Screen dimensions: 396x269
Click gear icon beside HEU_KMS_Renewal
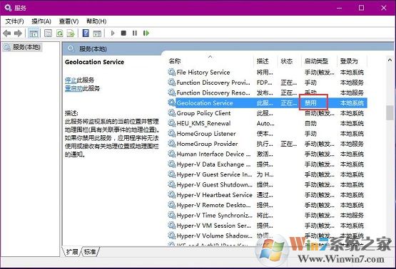[x=172, y=123]
